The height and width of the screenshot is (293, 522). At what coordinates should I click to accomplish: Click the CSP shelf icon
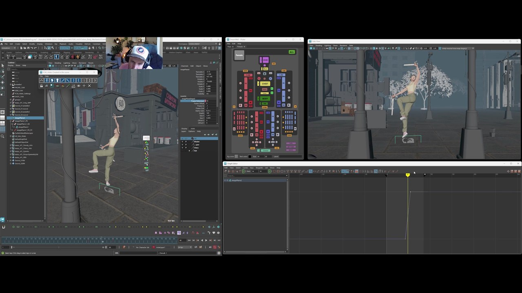point(35,57)
